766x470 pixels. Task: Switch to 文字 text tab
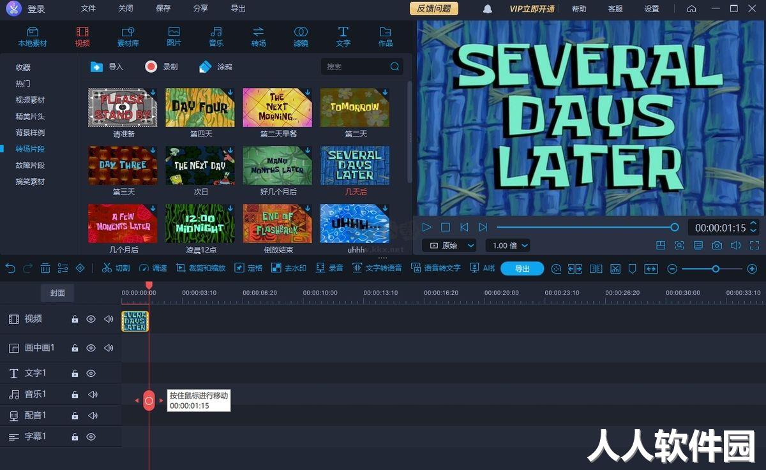click(x=343, y=37)
